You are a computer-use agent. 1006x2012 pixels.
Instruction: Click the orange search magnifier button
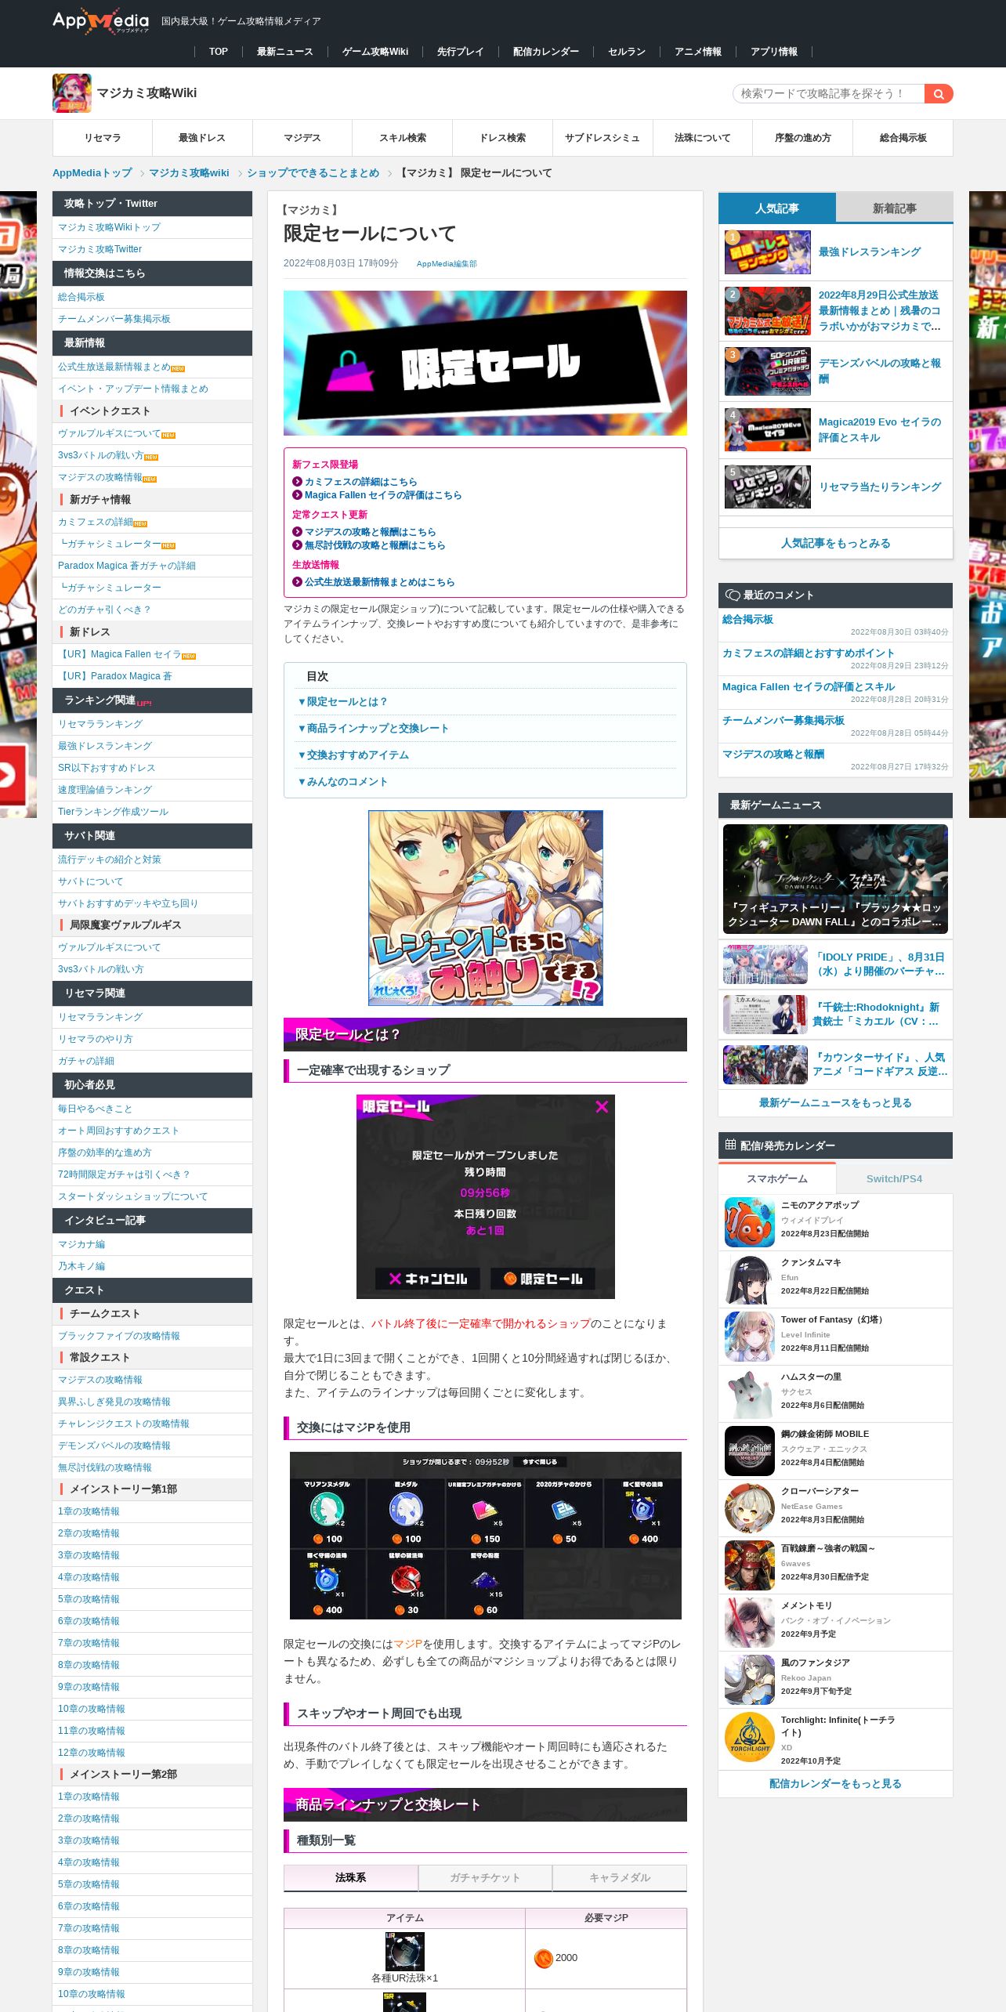[939, 94]
